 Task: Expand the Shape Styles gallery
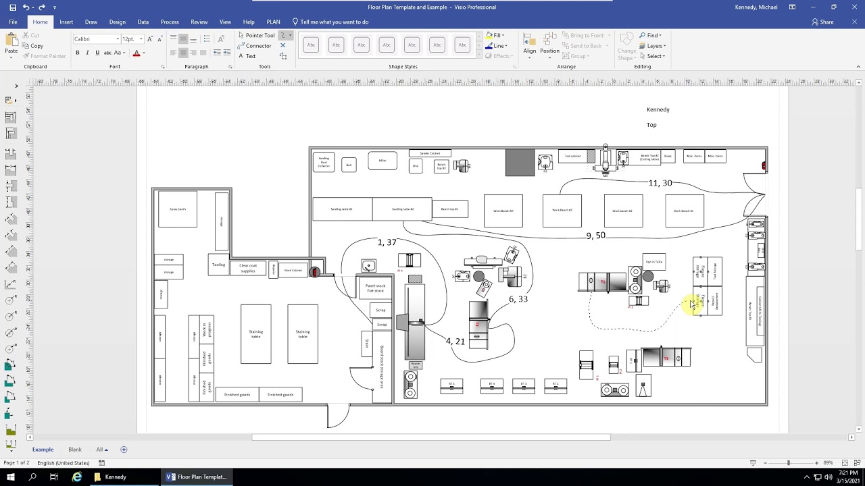pyautogui.click(x=478, y=56)
